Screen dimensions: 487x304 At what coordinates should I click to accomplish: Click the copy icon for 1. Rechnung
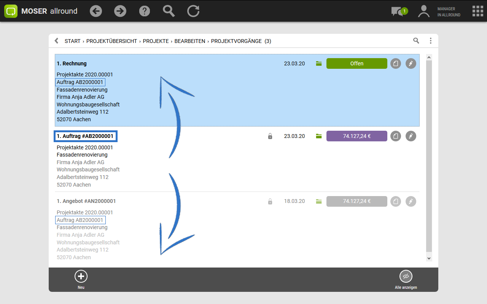click(396, 63)
